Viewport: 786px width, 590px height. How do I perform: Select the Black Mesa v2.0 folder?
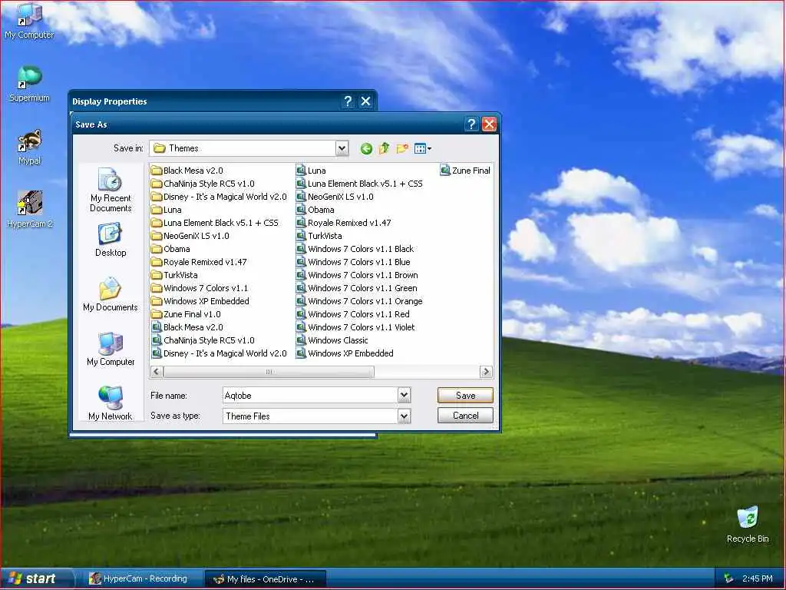click(x=187, y=171)
